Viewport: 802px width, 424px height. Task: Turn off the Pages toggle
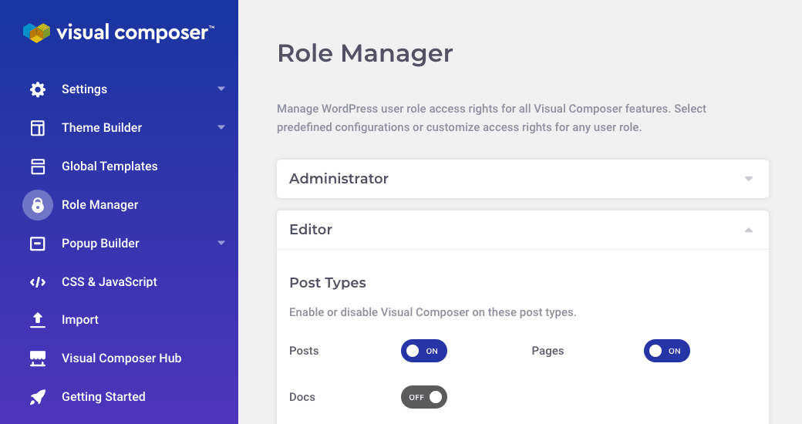[x=666, y=351]
